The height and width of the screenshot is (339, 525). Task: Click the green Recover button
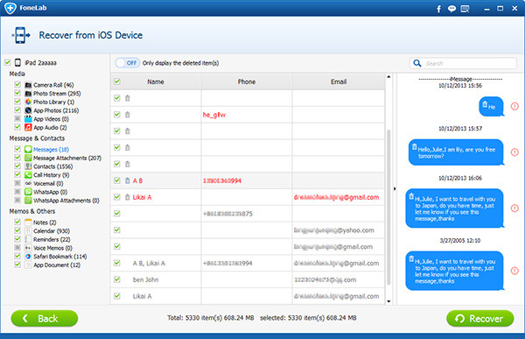480,318
